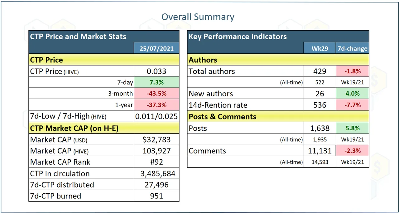Click the green '4.0%' cell
Screen dimensions: 399x213
pyautogui.click(x=353, y=94)
